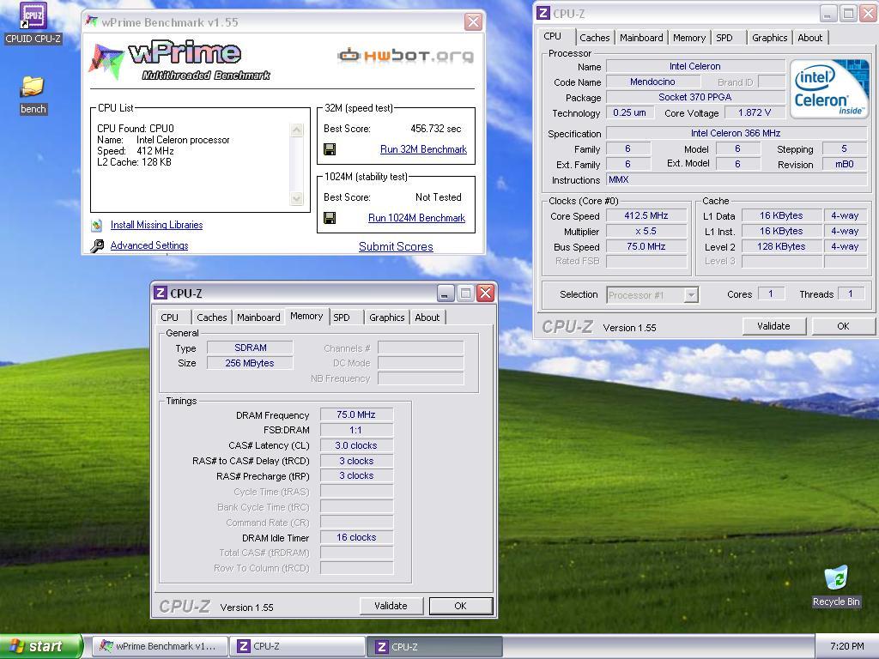Switch to Graphics tab in processor window
The height and width of the screenshot is (659, 879).
click(770, 38)
